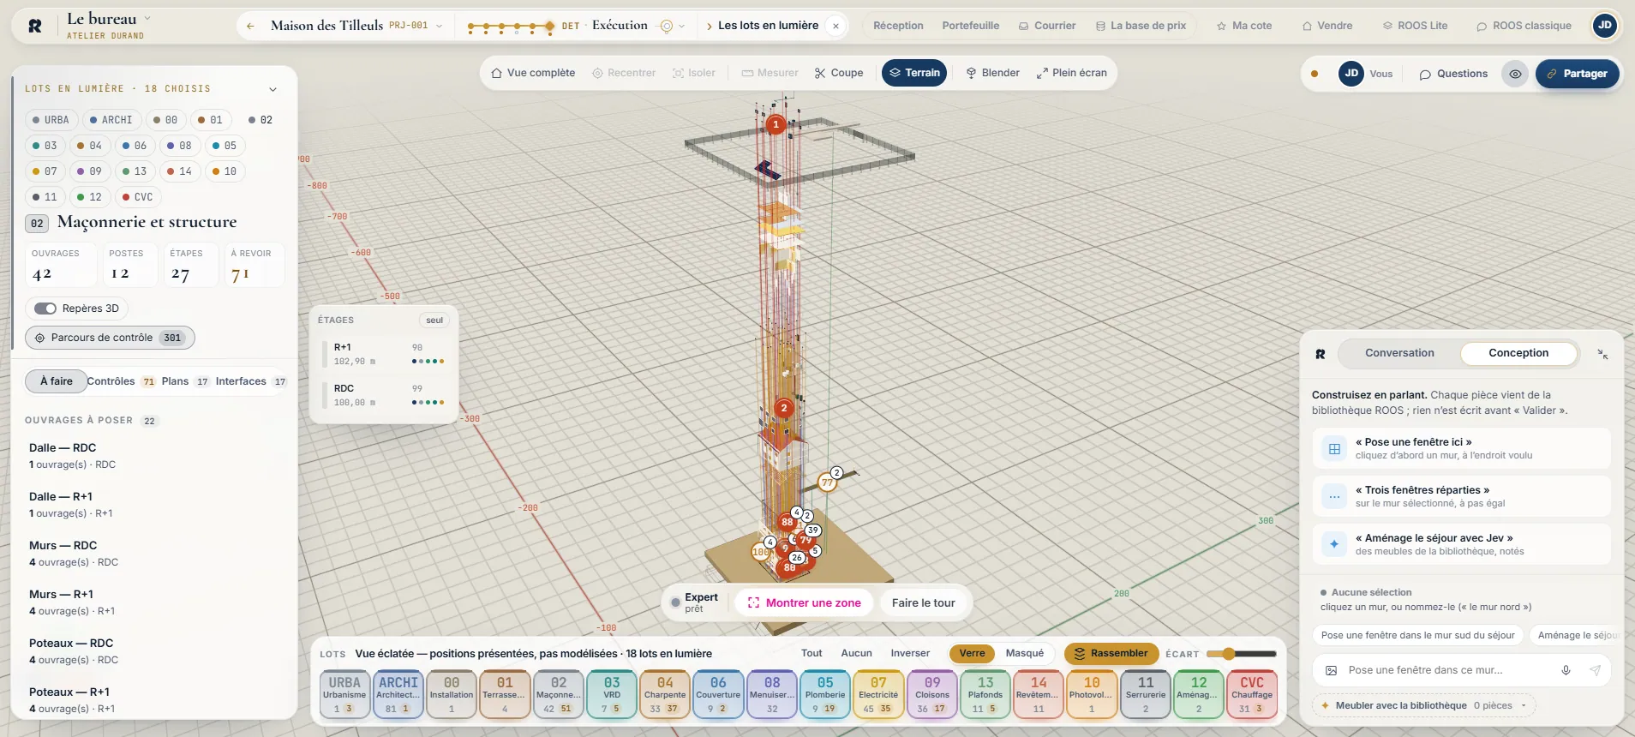Image resolution: width=1635 pixels, height=737 pixels.
Task: Open the Questions chat
Action: tap(1453, 74)
